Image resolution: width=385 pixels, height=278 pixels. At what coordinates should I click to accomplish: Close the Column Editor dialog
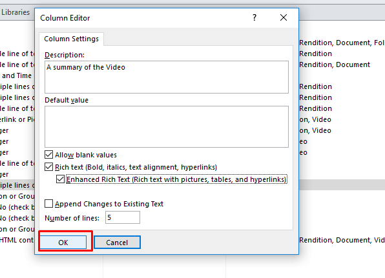[x=284, y=17]
